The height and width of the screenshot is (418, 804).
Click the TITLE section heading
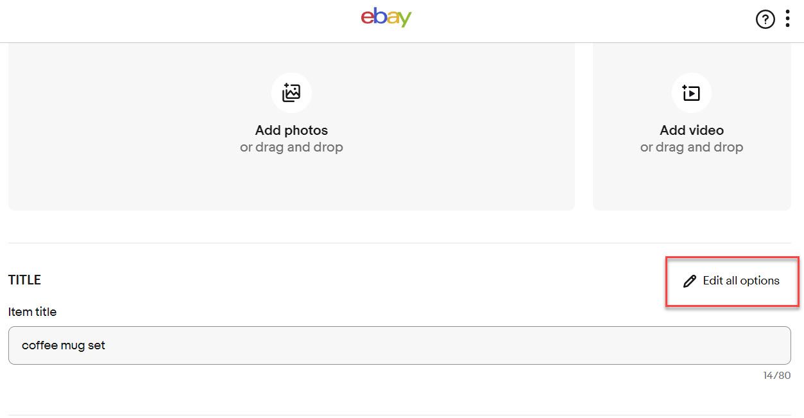(x=24, y=280)
